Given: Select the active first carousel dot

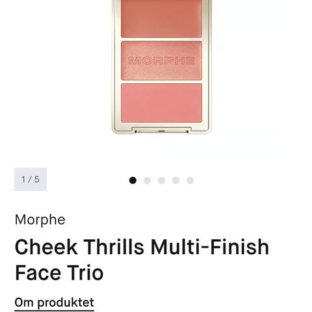Looking at the screenshot, I should (133, 180).
